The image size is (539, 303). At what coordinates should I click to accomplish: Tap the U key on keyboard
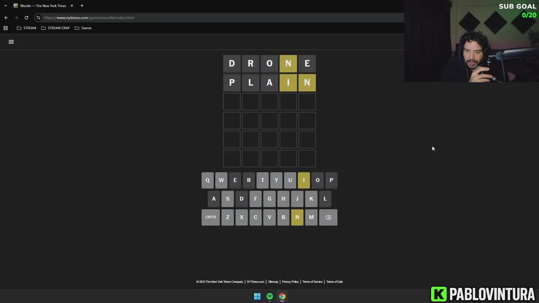(290, 180)
